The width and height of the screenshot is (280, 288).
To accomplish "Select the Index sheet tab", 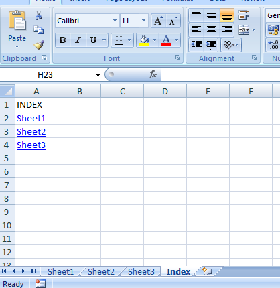I will 178,271.
